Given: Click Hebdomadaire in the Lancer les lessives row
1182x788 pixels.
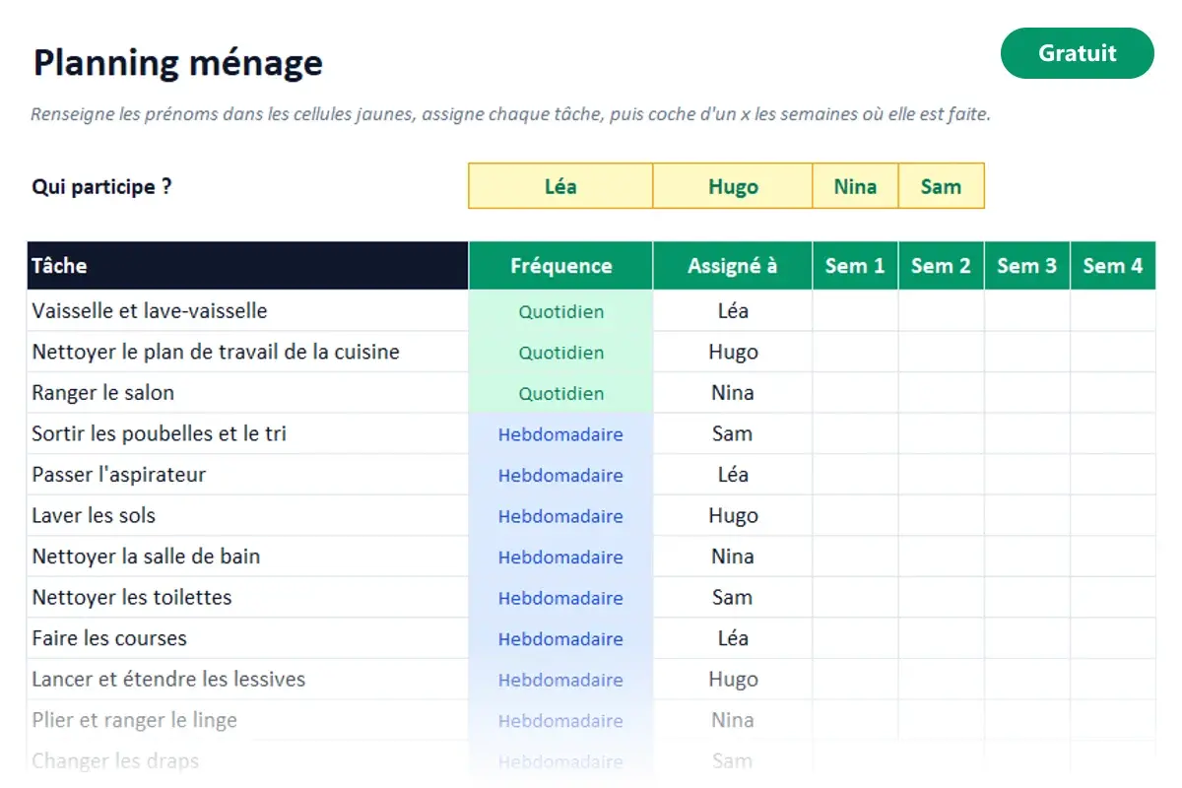Looking at the screenshot, I should point(560,680).
